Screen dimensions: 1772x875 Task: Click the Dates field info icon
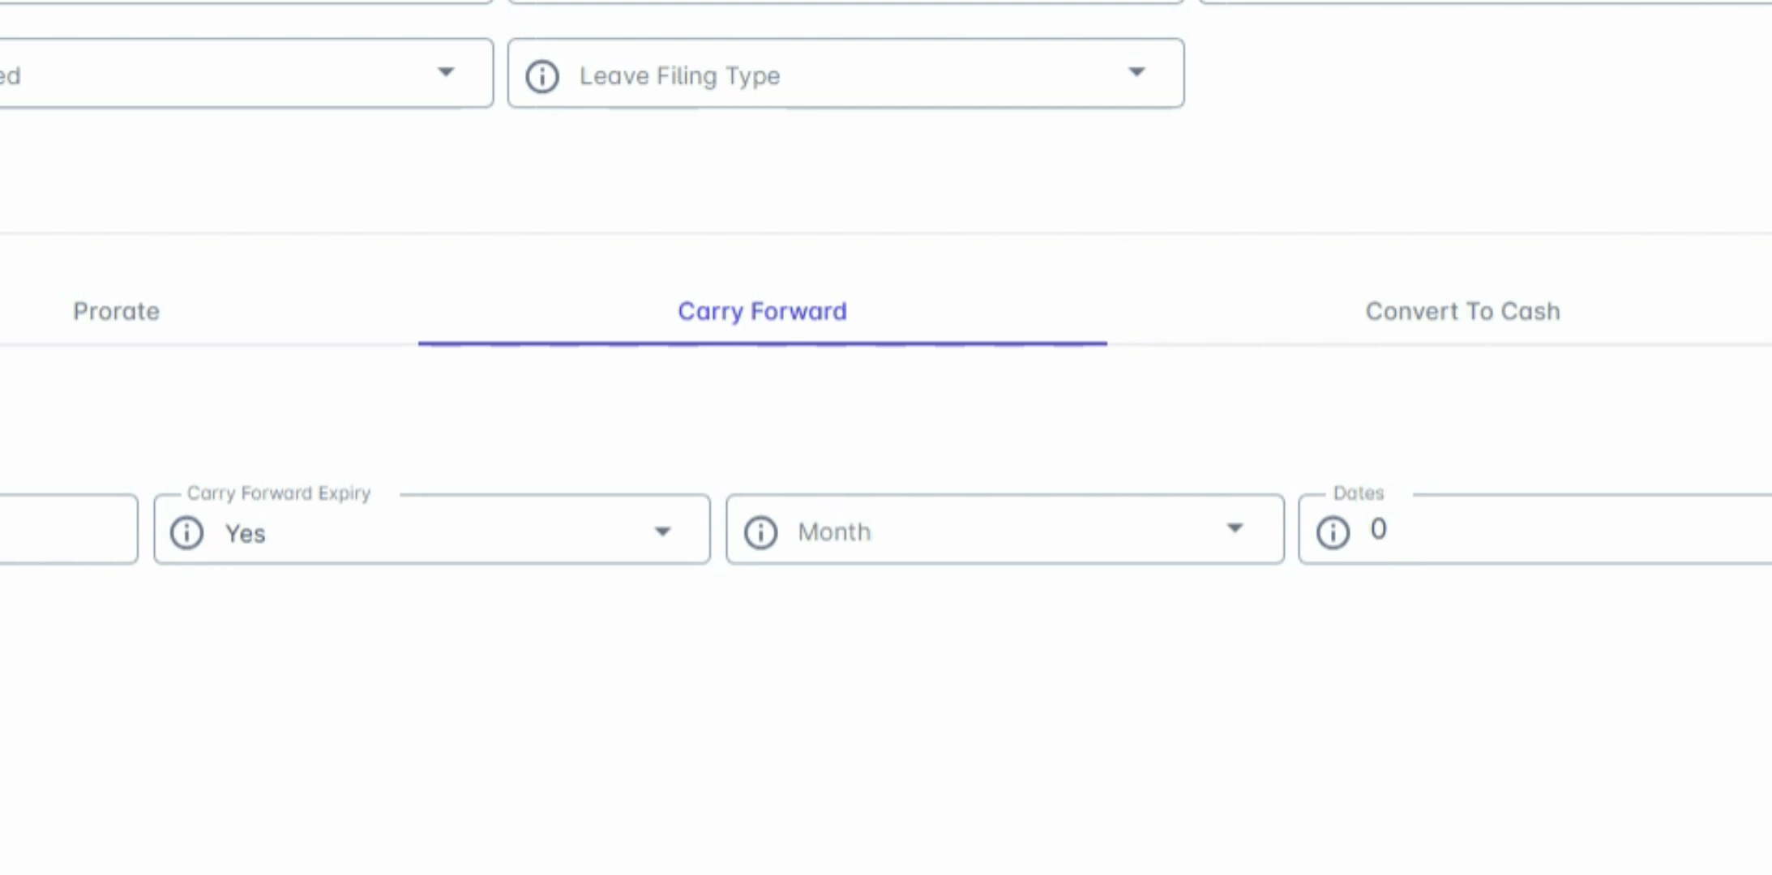coord(1333,532)
